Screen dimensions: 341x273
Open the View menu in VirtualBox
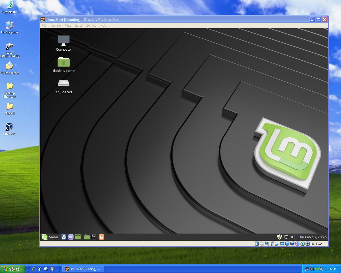(x=68, y=26)
